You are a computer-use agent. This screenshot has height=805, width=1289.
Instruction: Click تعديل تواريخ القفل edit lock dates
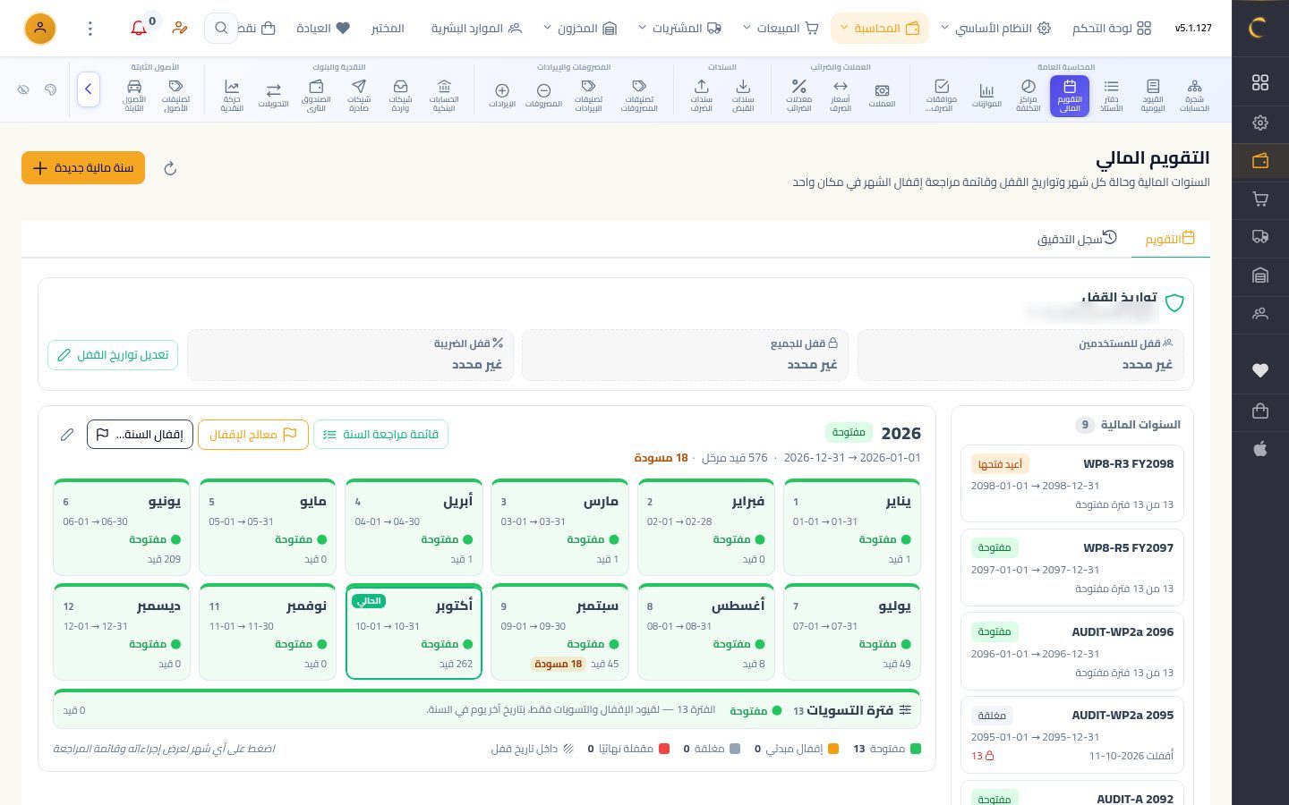coord(113,355)
